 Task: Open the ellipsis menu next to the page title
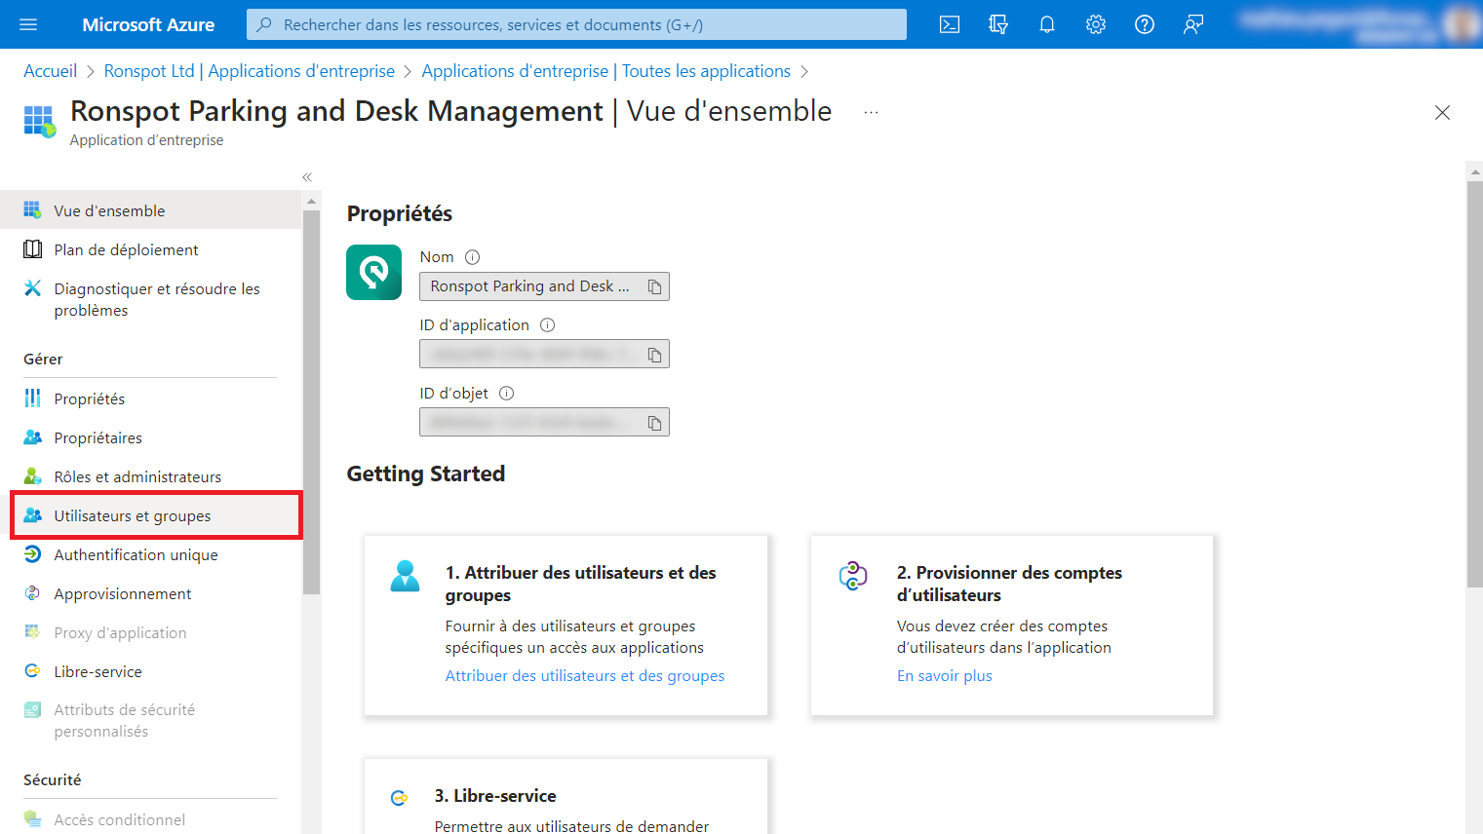tap(871, 112)
